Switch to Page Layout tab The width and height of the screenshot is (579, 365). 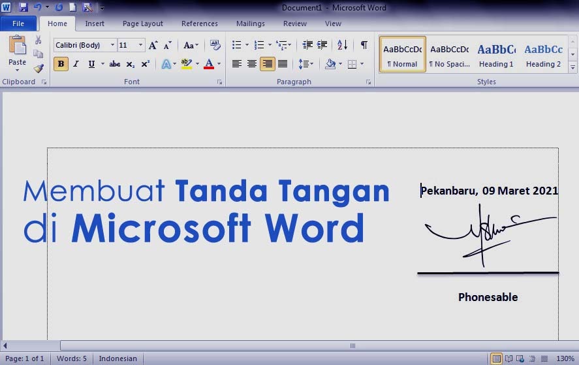point(142,24)
